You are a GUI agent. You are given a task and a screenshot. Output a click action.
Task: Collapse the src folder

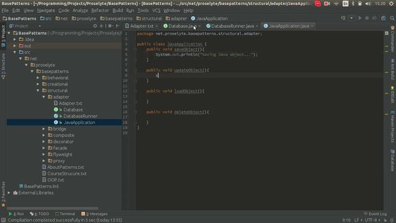pos(15,52)
